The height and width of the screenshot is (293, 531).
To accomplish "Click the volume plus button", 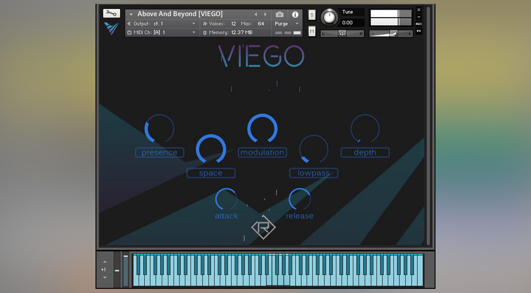I will [x=409, y=34].
